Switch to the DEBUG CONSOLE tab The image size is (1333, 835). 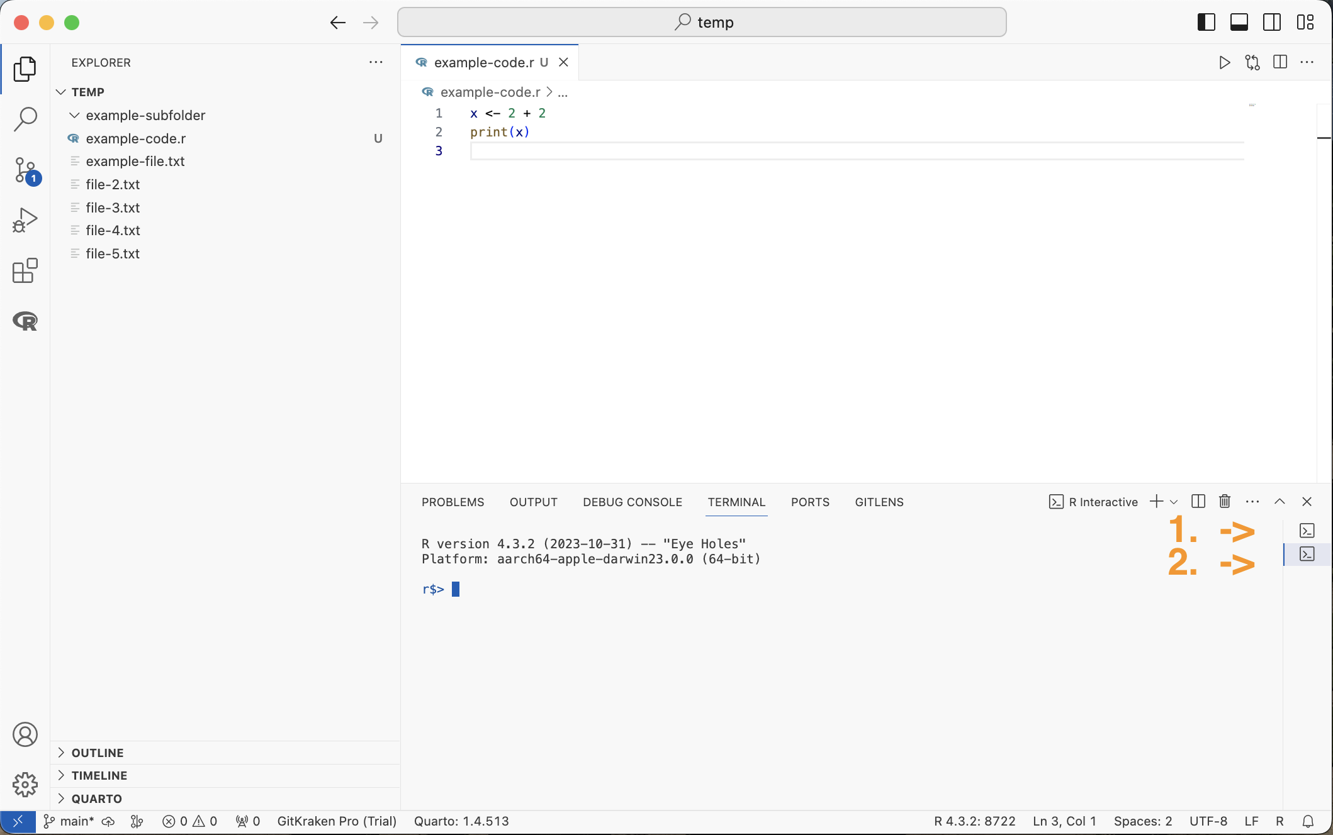tap(632, 502)
